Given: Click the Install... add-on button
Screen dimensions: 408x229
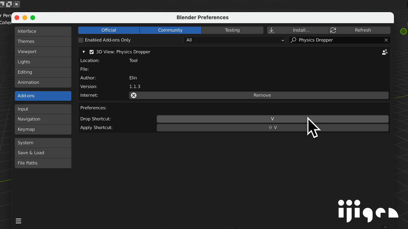Looking at the screenshot, I should [x=297, y=30].
